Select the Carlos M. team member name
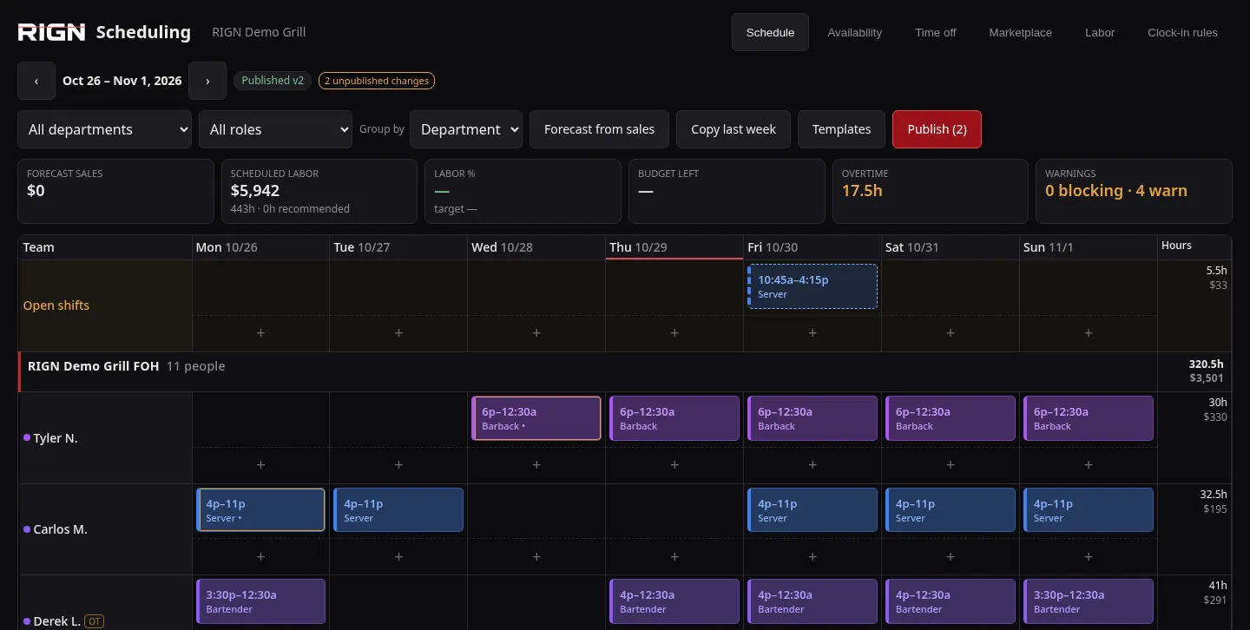 (60, 529)
